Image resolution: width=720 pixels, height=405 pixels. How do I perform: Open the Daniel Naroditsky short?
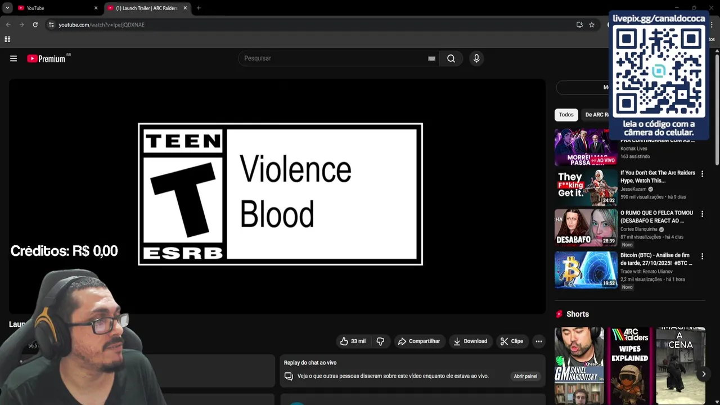coord(579,366)
